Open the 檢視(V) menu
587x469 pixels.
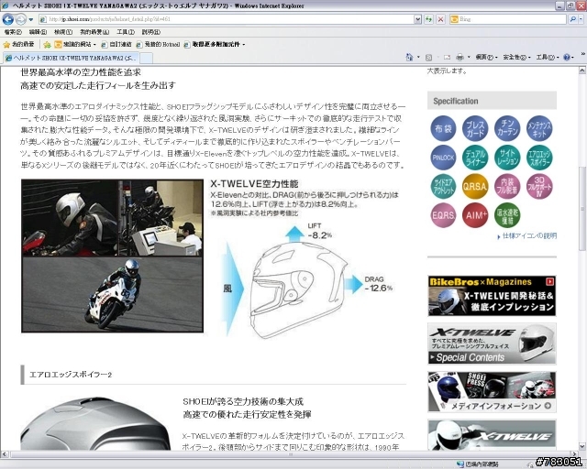click(x=63, y=32)
